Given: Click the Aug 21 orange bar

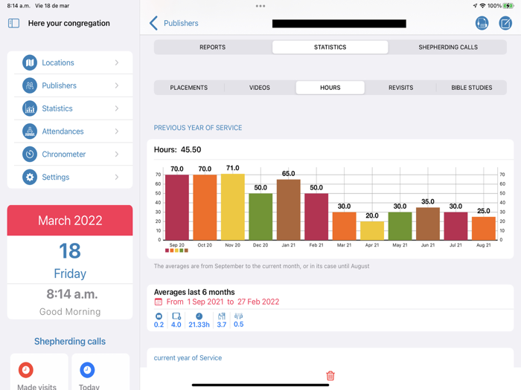Looking at the screenshot, I should (484, 228).
